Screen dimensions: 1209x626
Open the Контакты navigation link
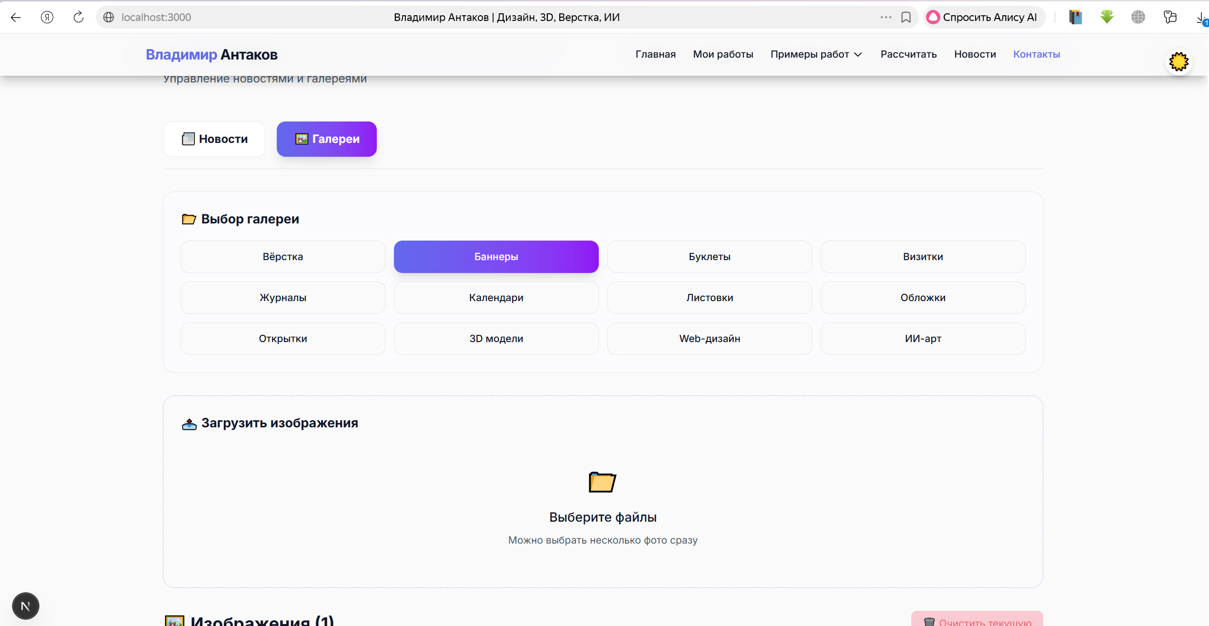(1037, 54)
